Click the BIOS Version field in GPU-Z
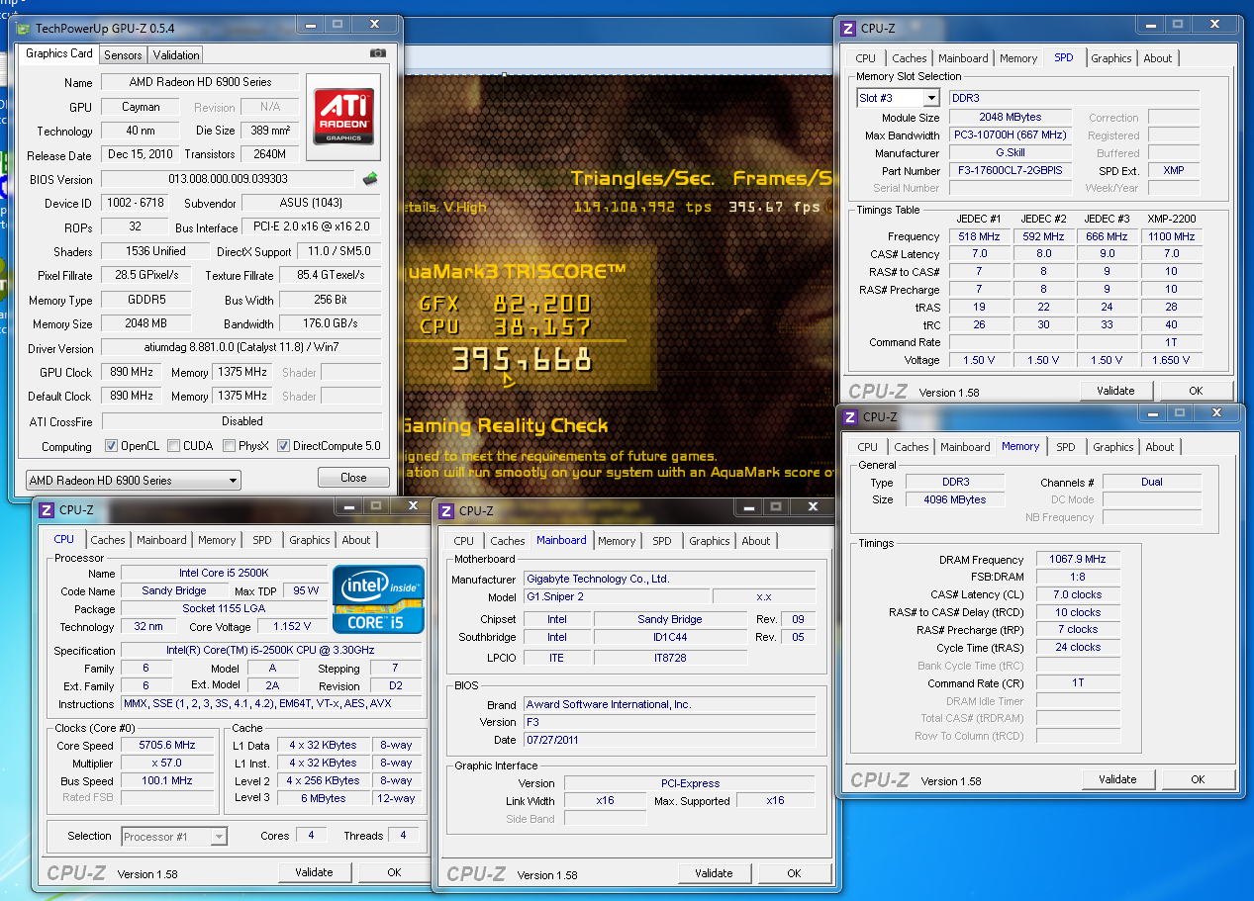This screenshot has height=901, width=1254. tap(228, 179)
